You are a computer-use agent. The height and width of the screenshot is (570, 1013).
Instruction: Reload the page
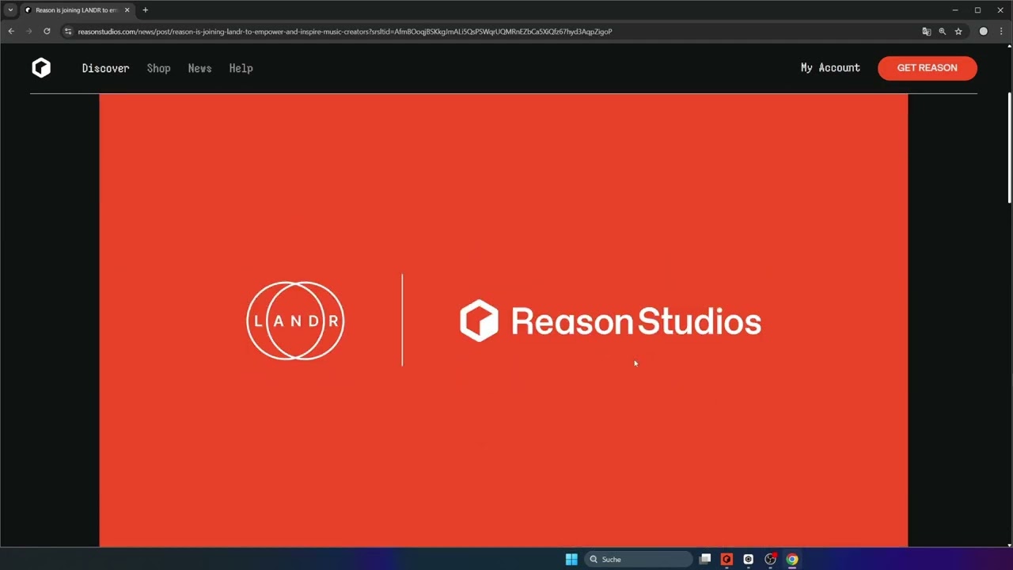(x=47, y=32)
